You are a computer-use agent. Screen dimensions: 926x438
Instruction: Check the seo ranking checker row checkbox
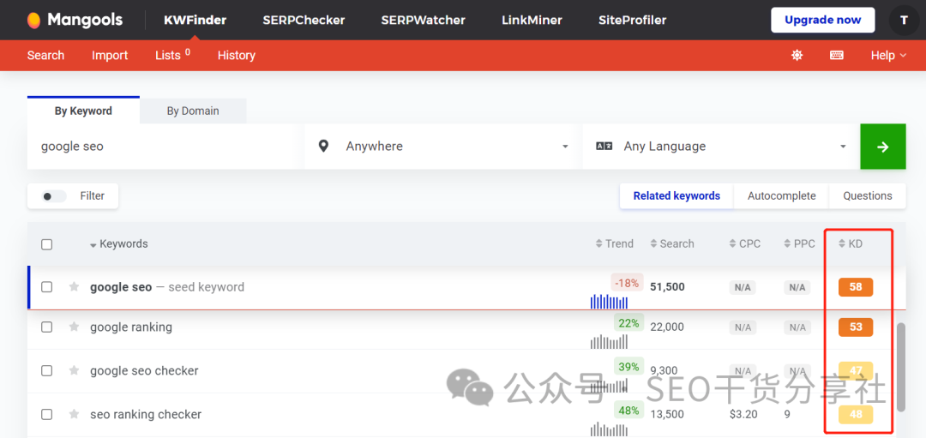46,414
